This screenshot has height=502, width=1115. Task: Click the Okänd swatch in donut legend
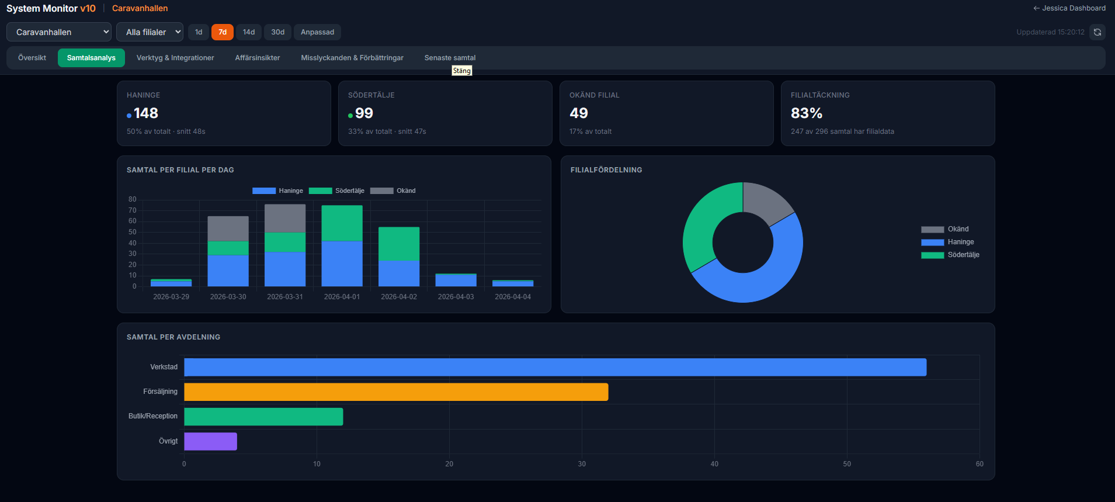pos(932,230)
